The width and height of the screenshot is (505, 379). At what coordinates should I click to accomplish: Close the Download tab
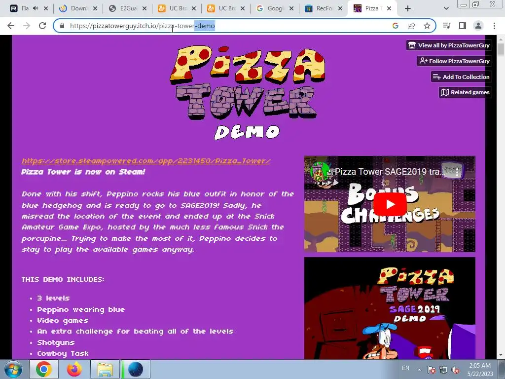click(x=95, y=9)
